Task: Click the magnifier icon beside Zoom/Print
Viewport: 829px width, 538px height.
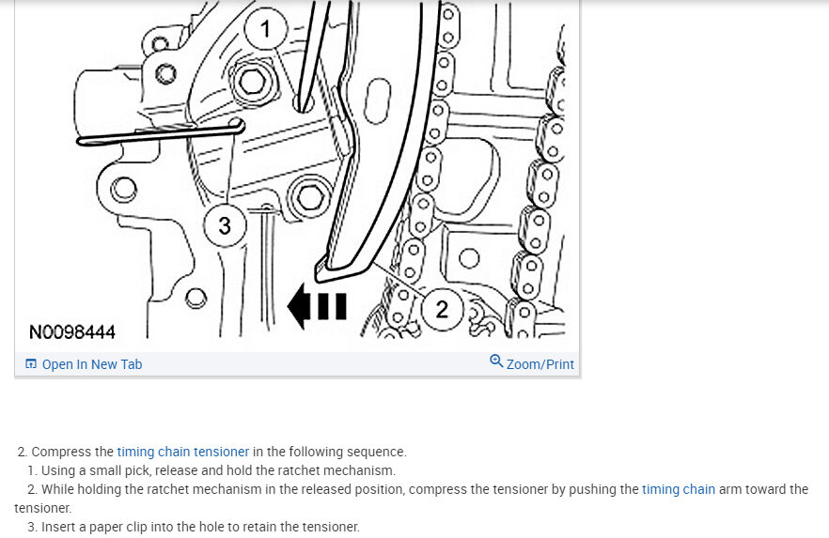Action: point(496,361)
